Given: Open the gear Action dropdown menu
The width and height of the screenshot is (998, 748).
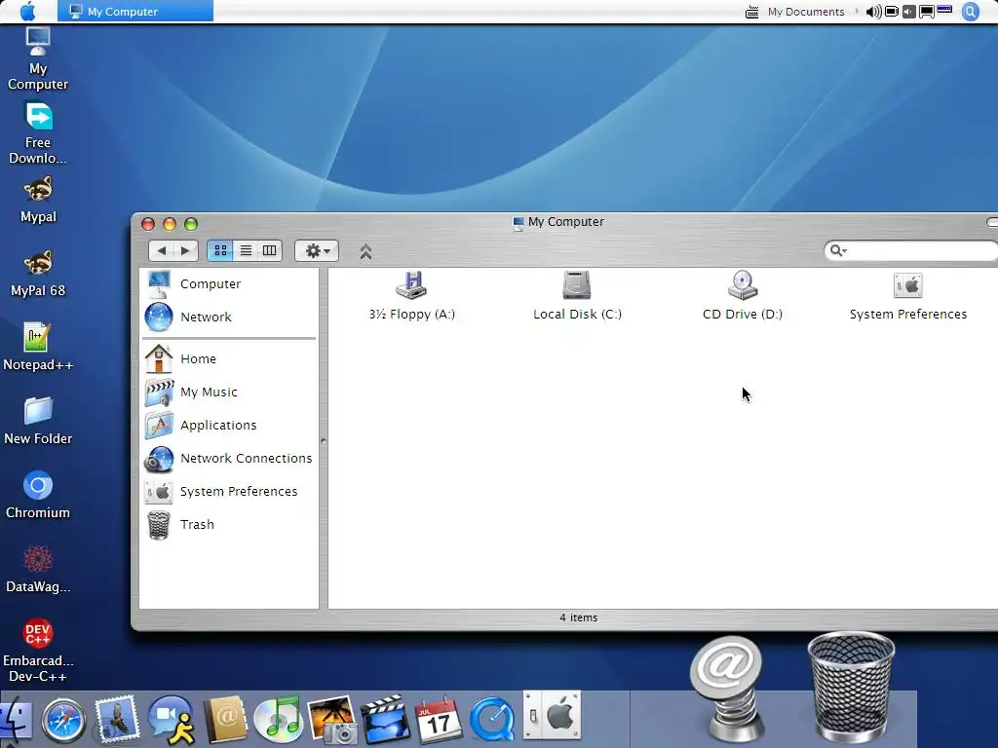Looking at the screenshot, I should tap(317, 250).
